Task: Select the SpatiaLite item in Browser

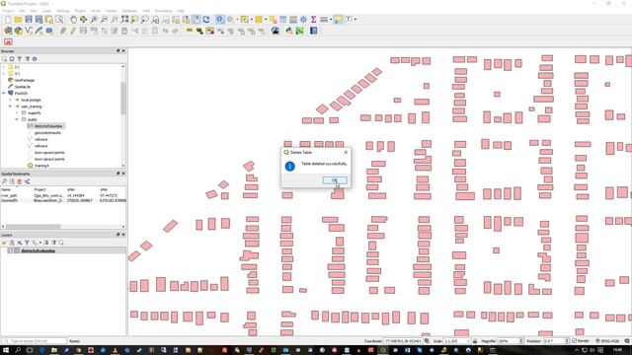Action: [22, 87]
